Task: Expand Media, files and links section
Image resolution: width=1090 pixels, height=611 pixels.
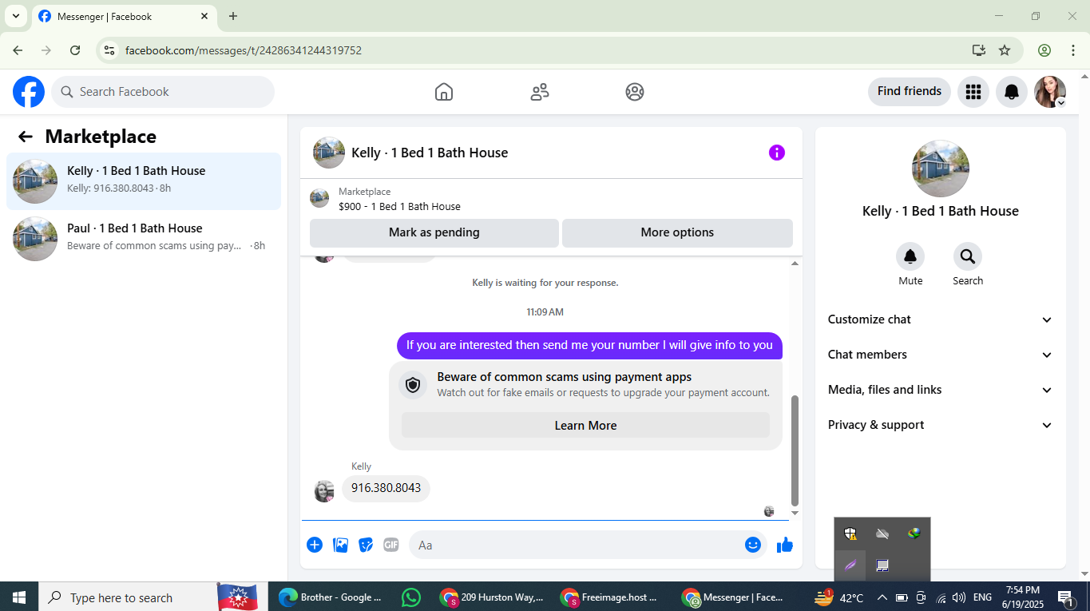Action: tap(941, 390)
